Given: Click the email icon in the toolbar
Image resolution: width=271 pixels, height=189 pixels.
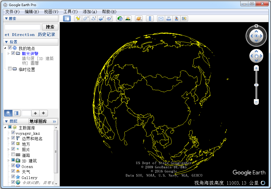Looking at the screenshot, I should pos(161,19).
